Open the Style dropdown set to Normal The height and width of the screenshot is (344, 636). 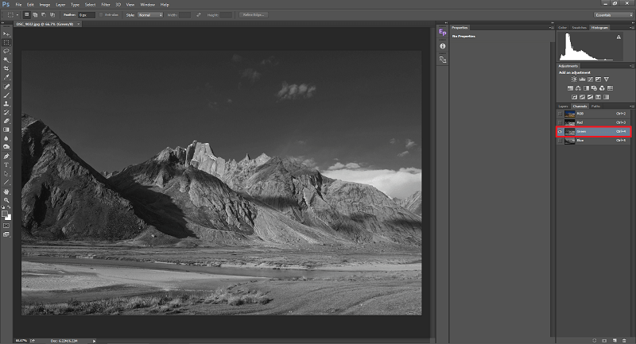click(x=149, y=14)
